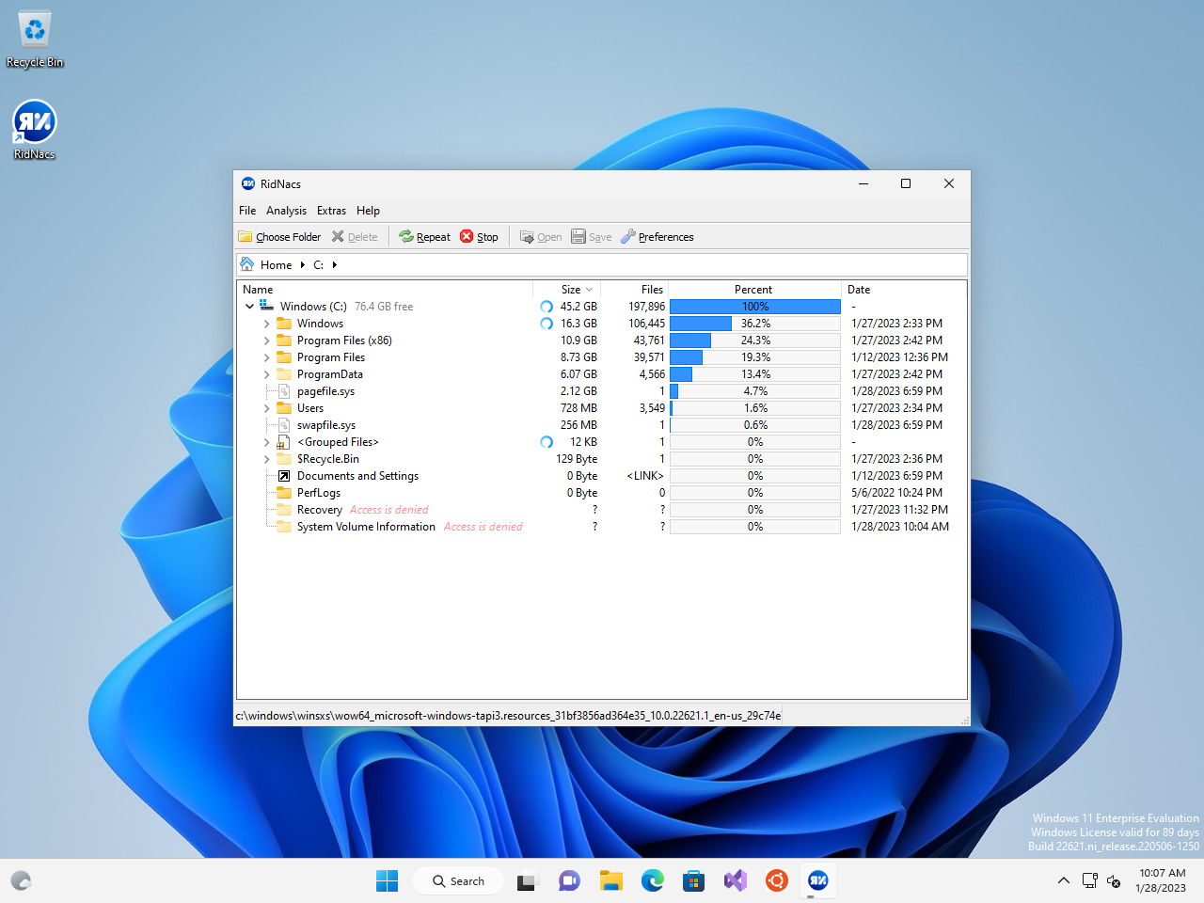Open the Ubuntu taskbar icon
Viewport: 1204px width, 903px height.
point(777,880)
